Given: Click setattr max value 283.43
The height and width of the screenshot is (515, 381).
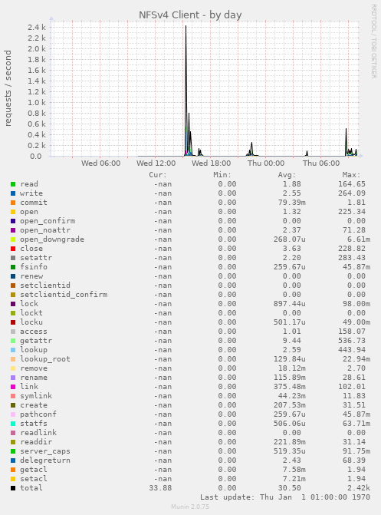Looking at the screenshot, I should [352, 258].
